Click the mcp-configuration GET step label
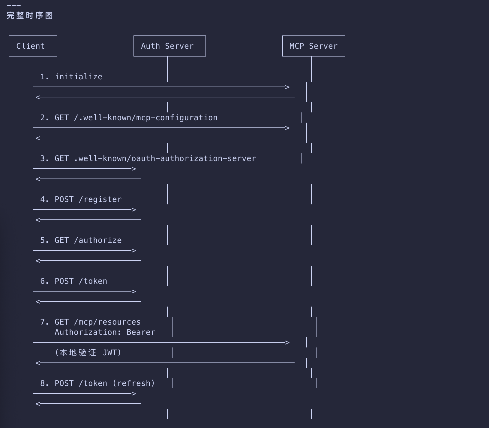Viewport: 489px width, 428px height. pos(129,118)
